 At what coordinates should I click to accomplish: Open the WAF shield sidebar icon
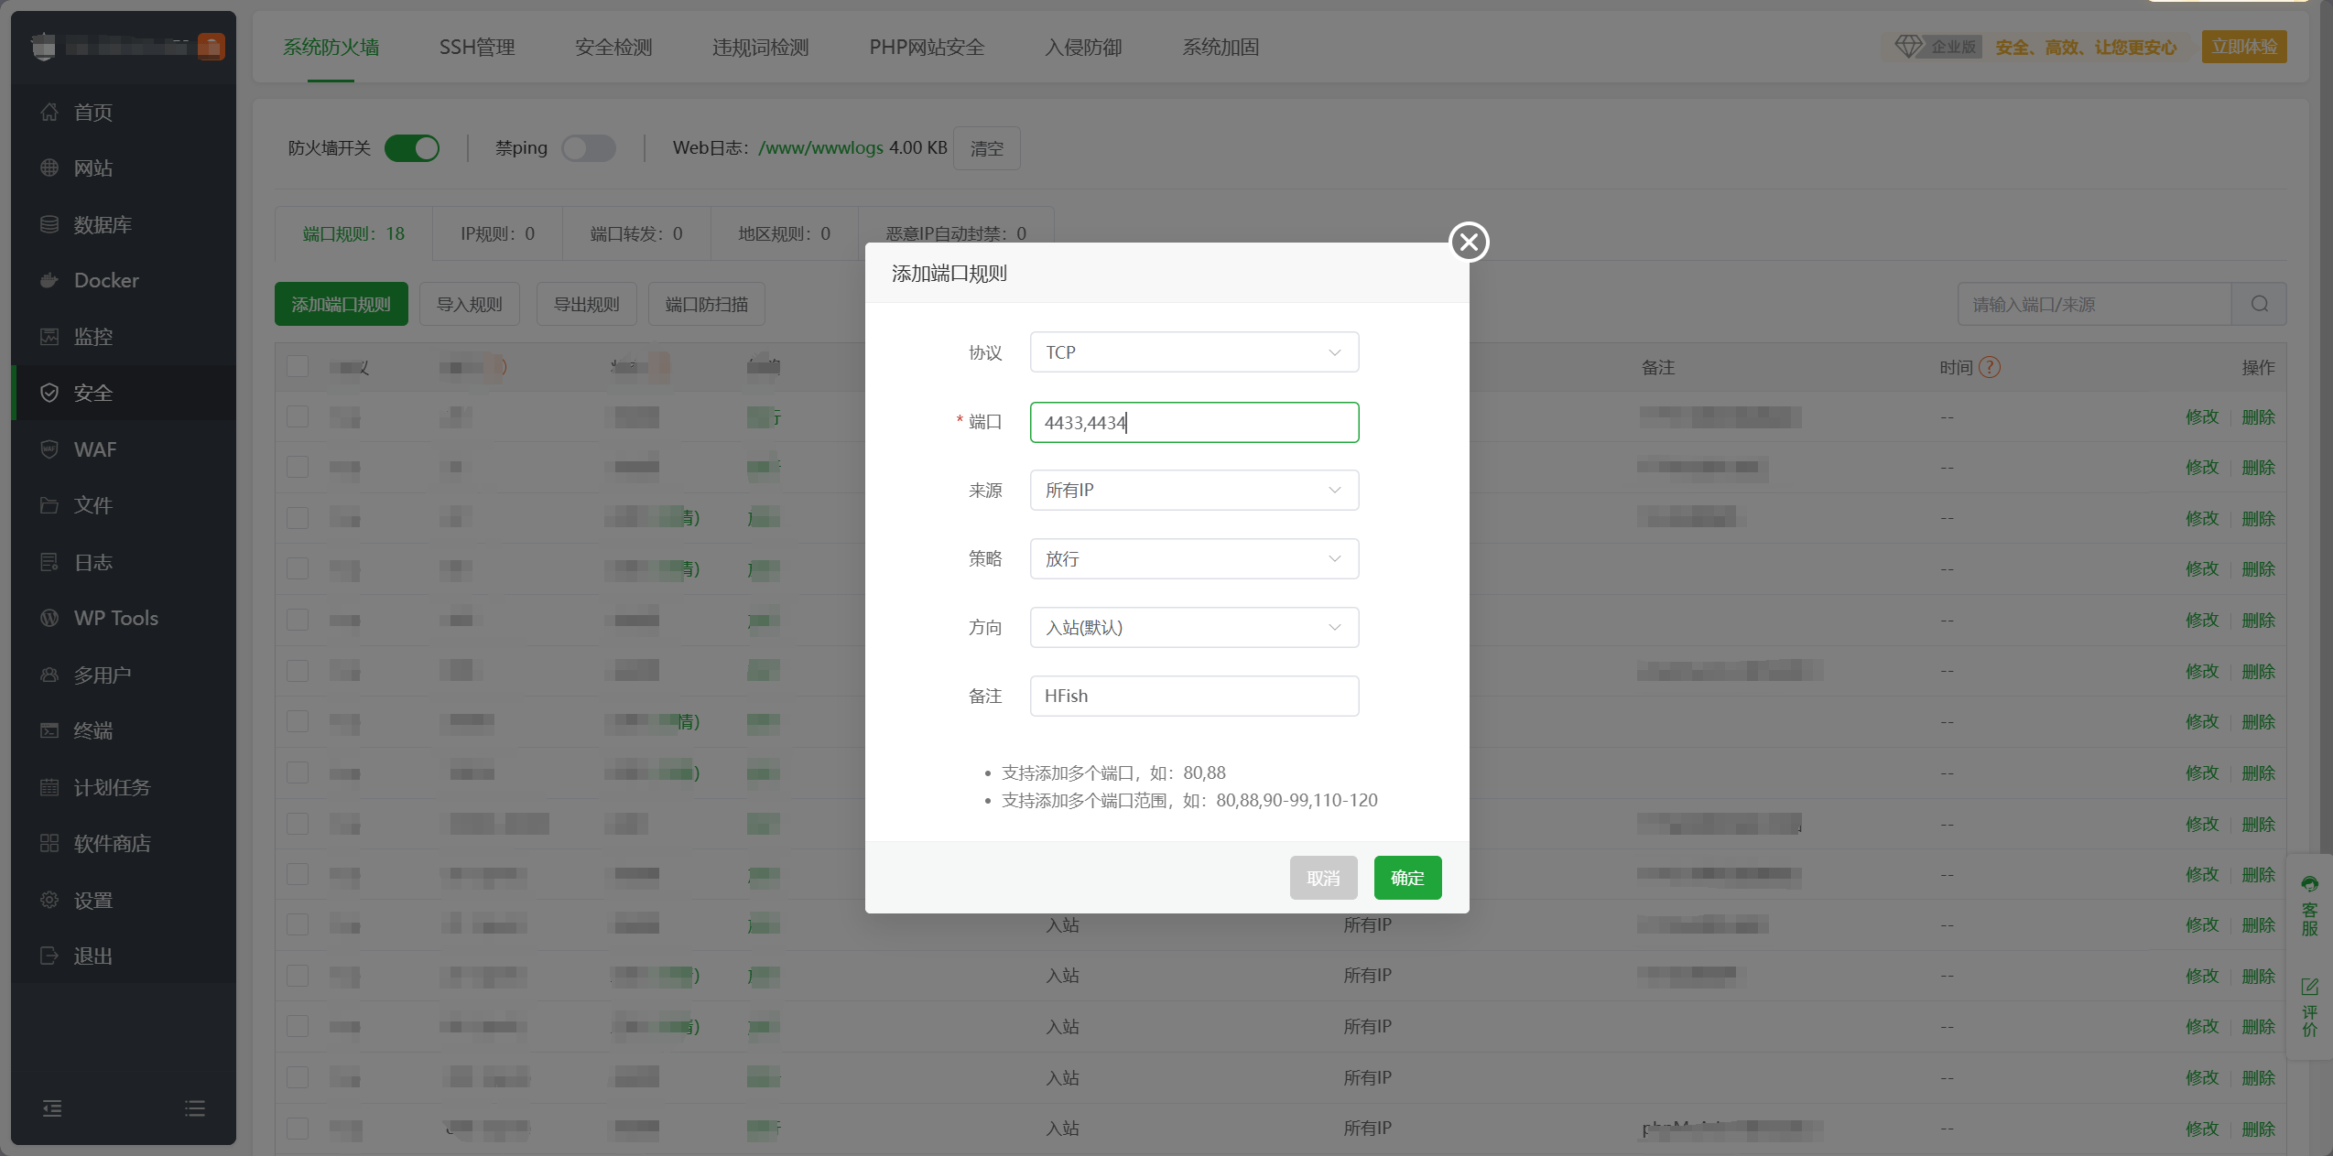49,449
